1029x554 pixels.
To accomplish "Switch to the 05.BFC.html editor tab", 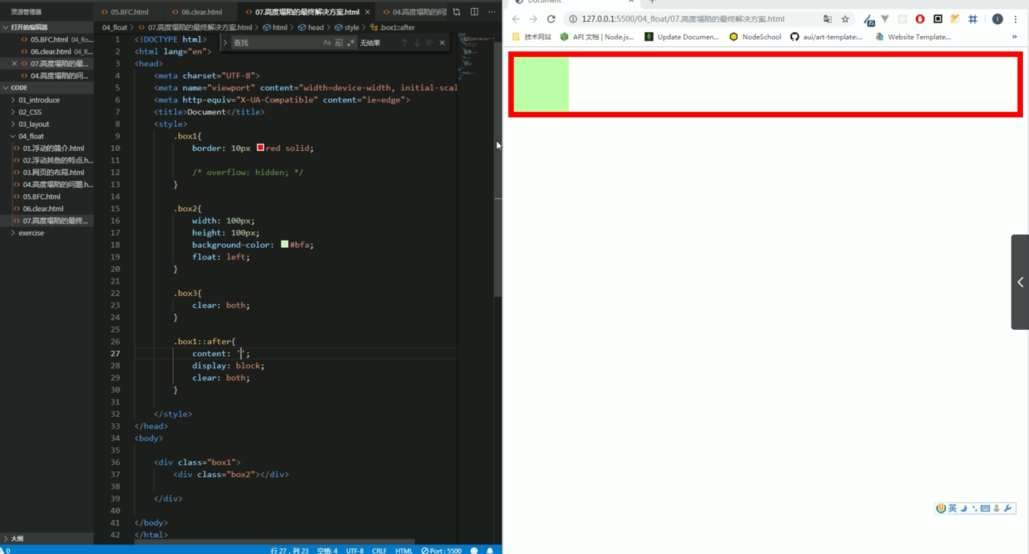I will [129, 12].
